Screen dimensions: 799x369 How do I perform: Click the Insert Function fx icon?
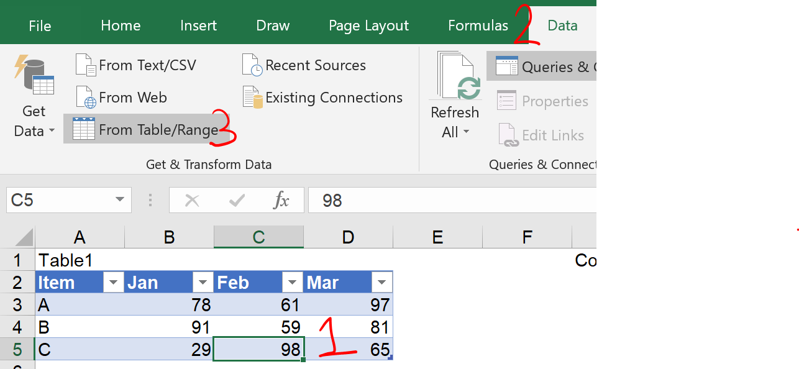[x=281, y=200]
